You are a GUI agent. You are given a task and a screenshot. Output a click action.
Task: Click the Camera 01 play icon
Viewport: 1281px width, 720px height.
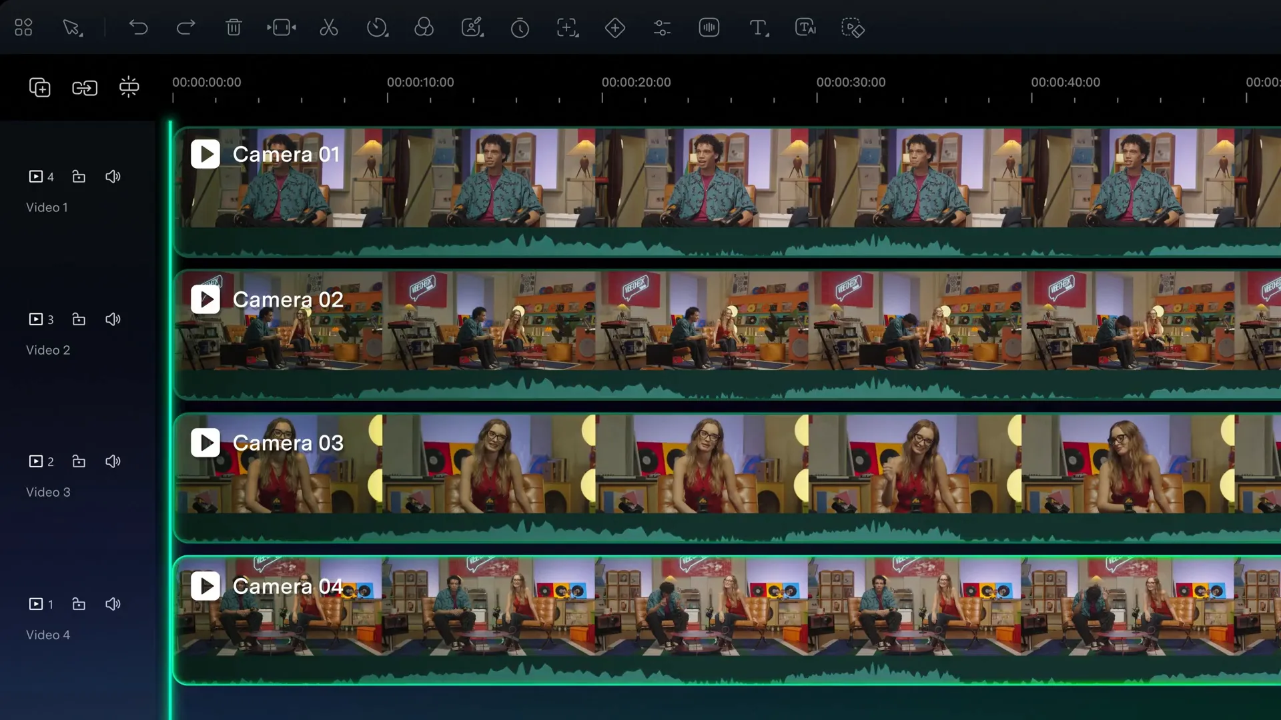point(205,154)
